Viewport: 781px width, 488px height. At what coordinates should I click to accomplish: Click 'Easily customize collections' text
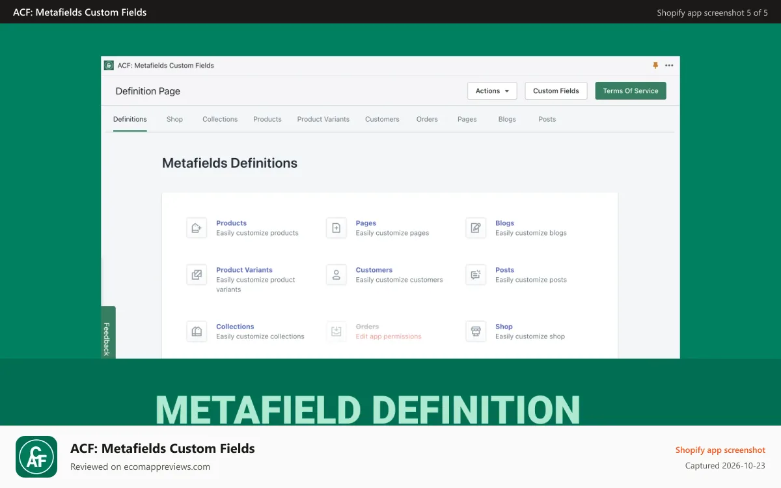[x=260, y=336]
